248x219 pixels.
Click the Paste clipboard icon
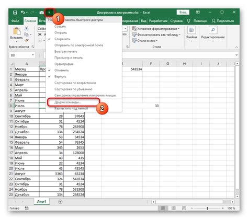17,31
